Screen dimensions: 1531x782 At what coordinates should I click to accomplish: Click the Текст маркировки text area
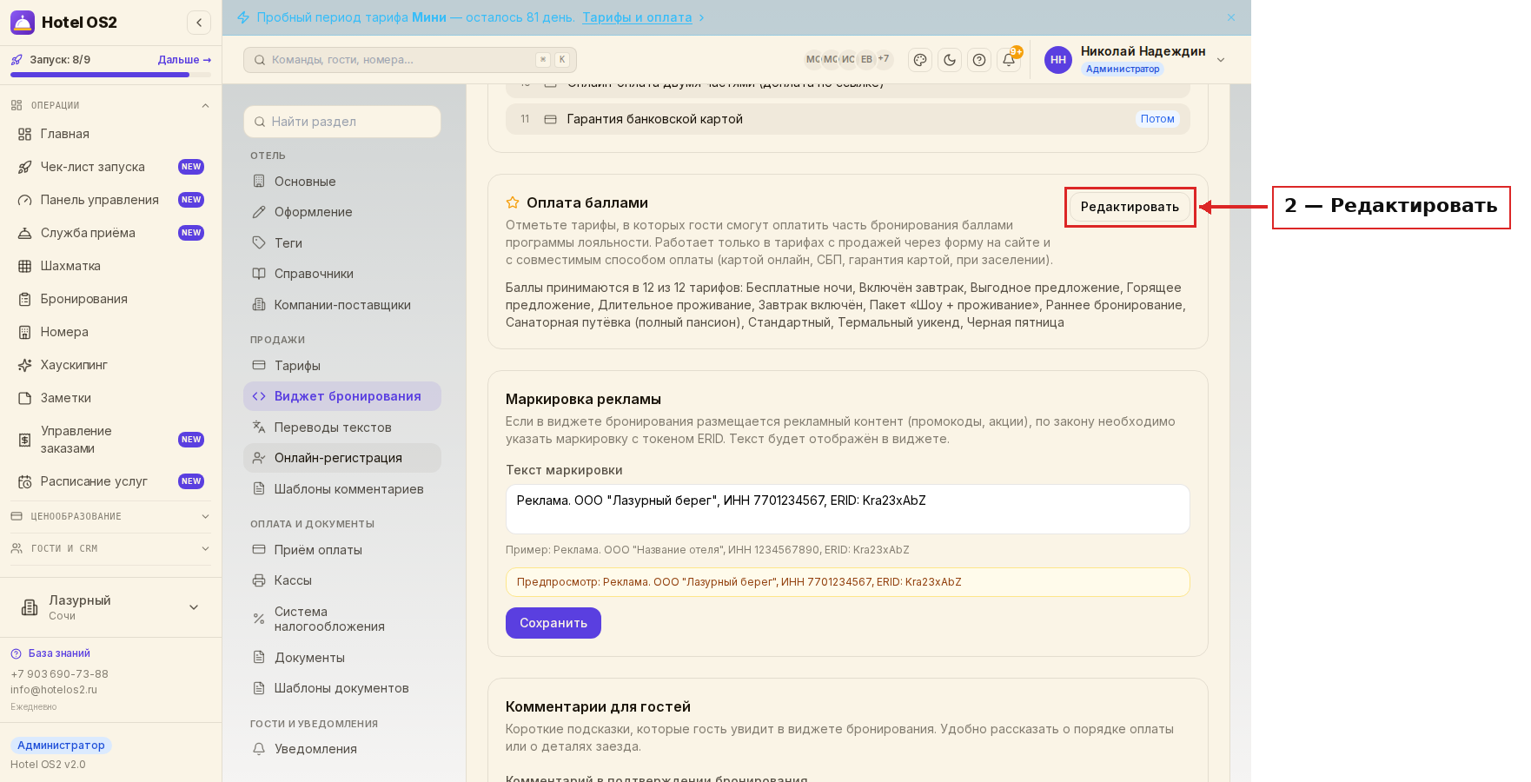click(x=848, y=509)
